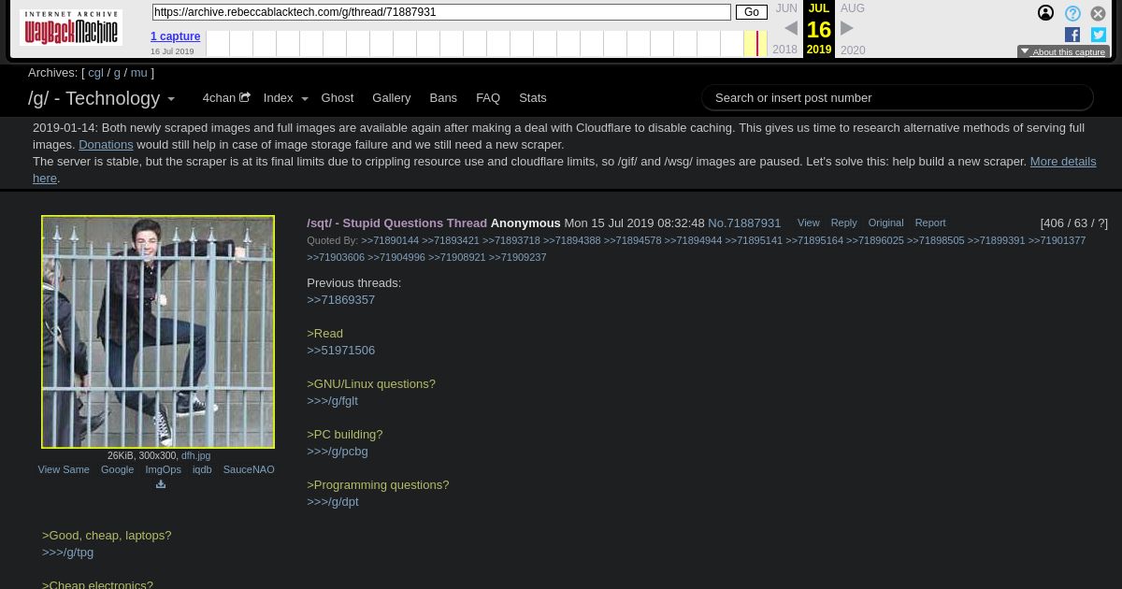Image resolution: width=1122 pixels, height=589 pixels.
Task: Open the dfh.jpg file name link
Action: (195, 455)
